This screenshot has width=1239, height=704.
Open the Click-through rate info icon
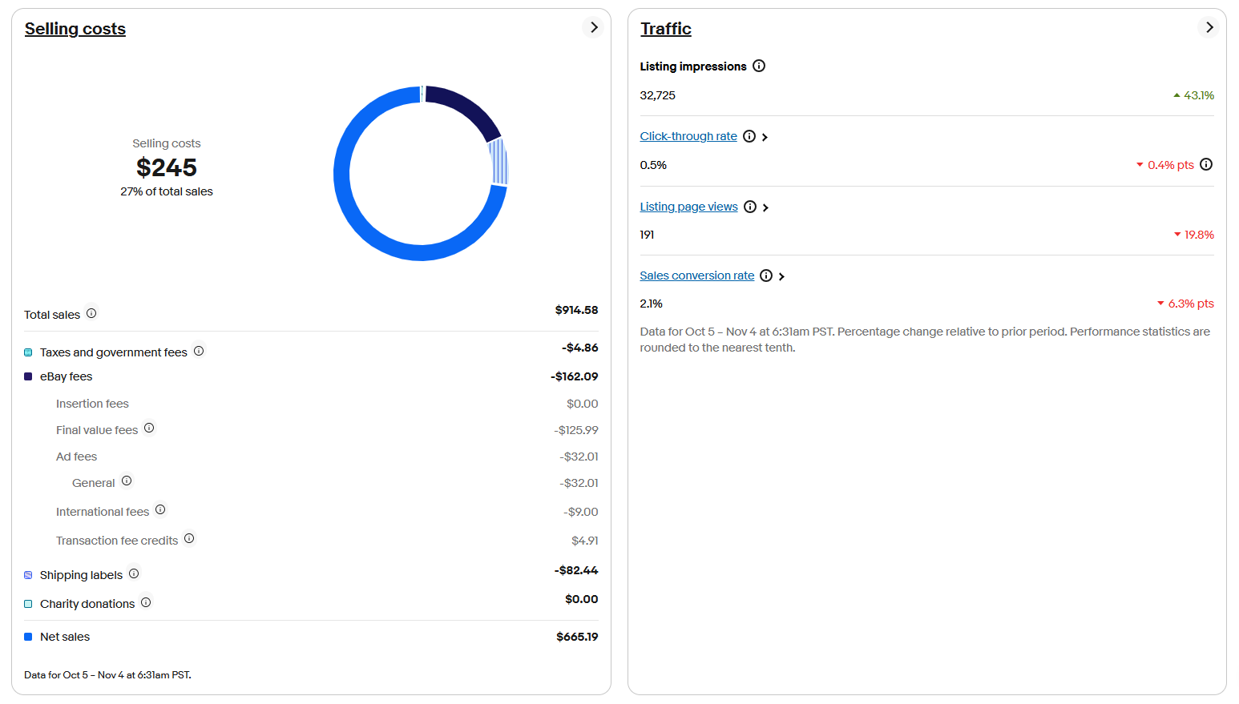point(749,136)
